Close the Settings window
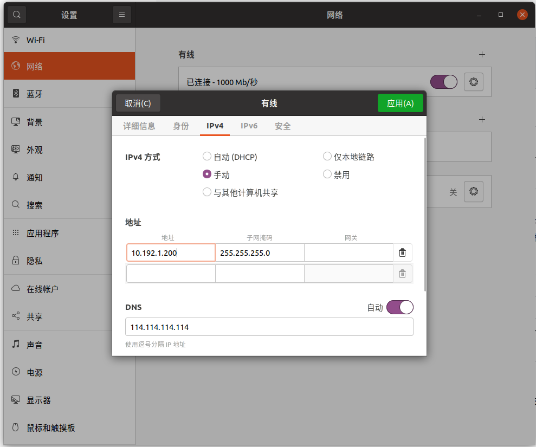Screen dimensions: 536x447 click(x=522, y=15)
